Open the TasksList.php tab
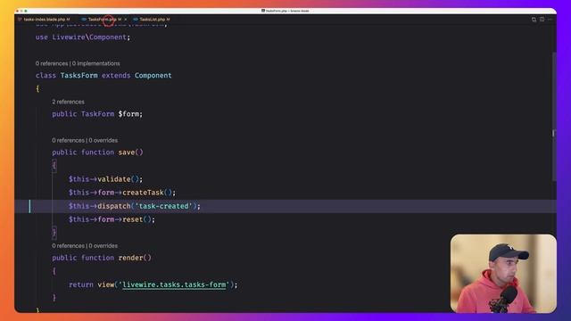 [x=152, y=20]
